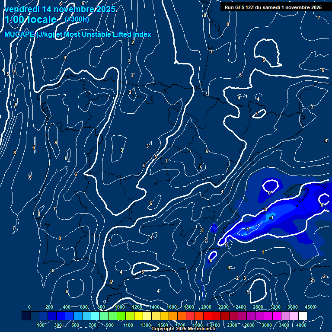
Task: Click the 'Copyright 2025 Meteociel.fr' text
Action: (x=184, y=329)
